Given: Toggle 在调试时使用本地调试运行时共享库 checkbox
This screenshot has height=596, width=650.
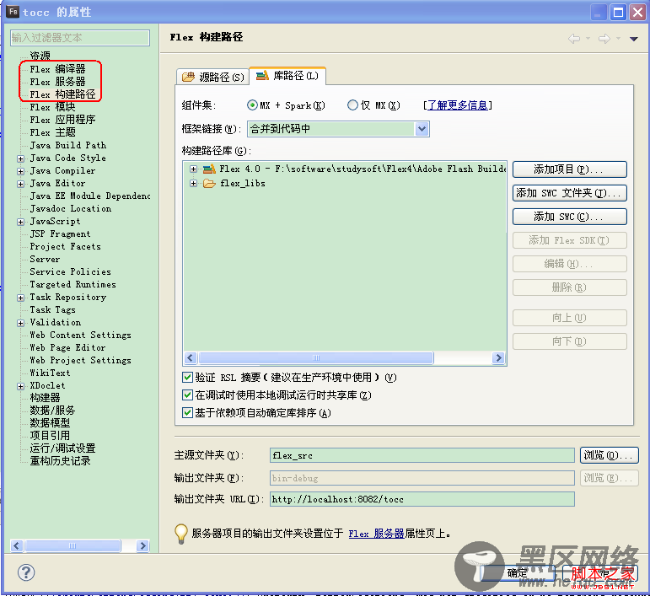Looking at the screenshot, I should (187, 395).
